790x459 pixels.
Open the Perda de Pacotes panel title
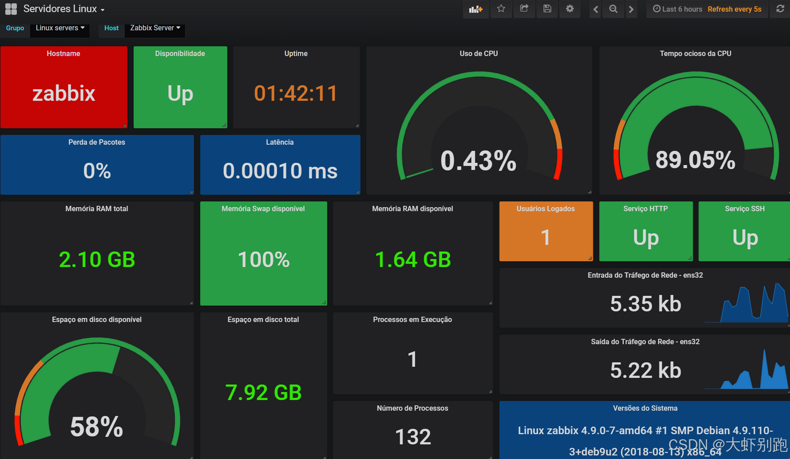pyautogui.click(x=97, y=143)
